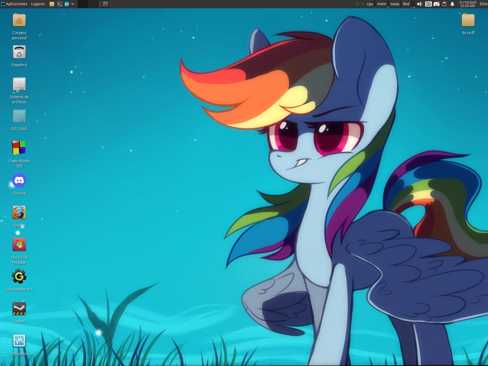Select the Steam desktop icon
The image size is (488, 366).
(x=19, y=309)
